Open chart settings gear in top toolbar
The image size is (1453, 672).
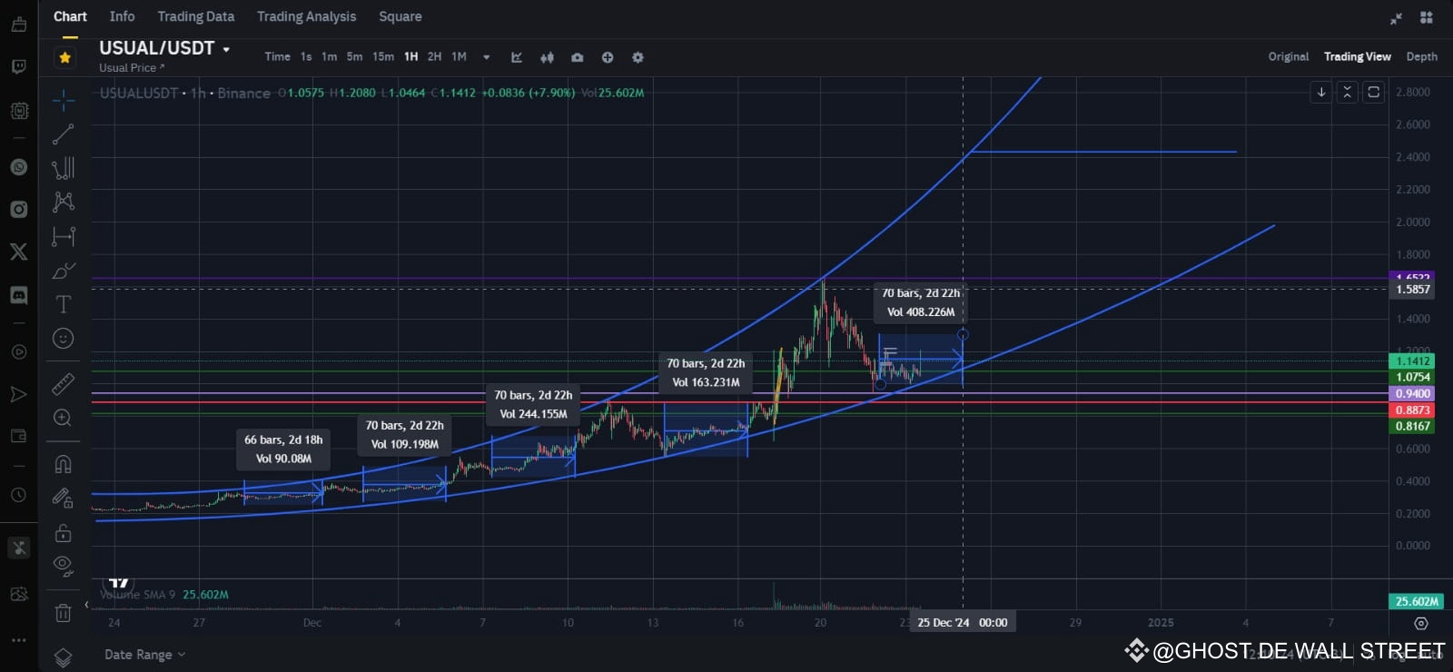[x=638, y=57]
